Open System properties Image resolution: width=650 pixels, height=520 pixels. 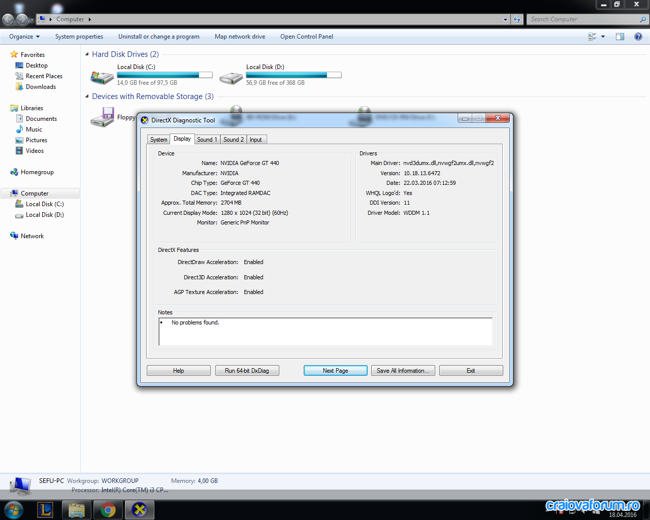pos(79,37)
